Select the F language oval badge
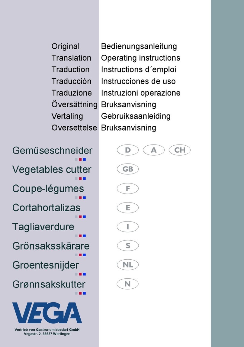The image size is (244, 347). click(x=128, y=189)
